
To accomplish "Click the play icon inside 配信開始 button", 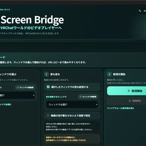I will coord(129,91).
